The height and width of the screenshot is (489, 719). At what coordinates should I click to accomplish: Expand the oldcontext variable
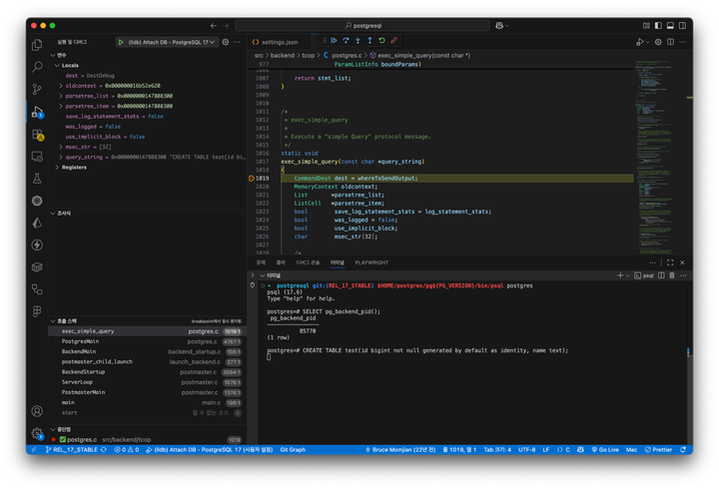[61, 86]
